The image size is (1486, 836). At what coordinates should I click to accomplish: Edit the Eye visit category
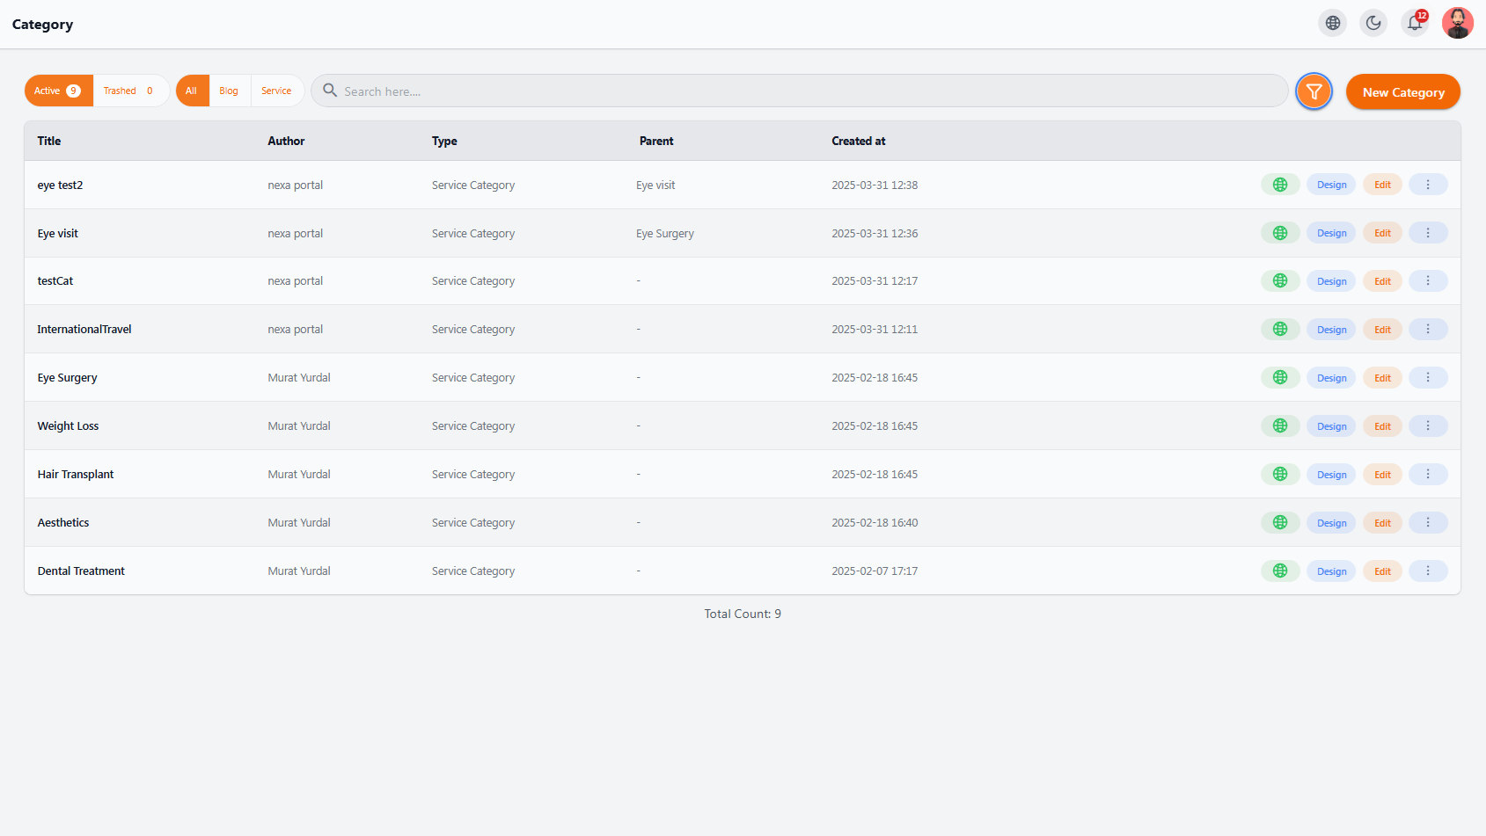click(1382, 233)
